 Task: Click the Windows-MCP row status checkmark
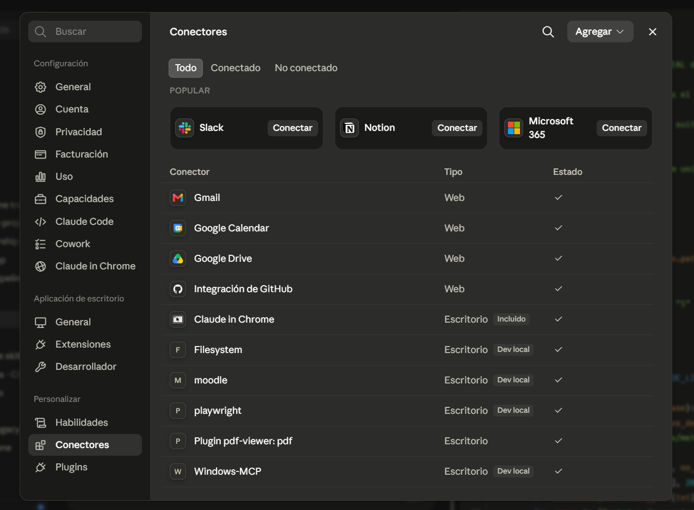tap(558, 471)
